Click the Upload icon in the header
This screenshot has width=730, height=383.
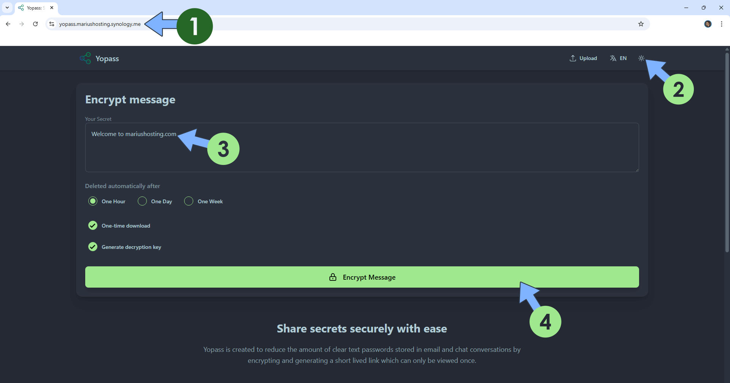click(x=574, y=58)
